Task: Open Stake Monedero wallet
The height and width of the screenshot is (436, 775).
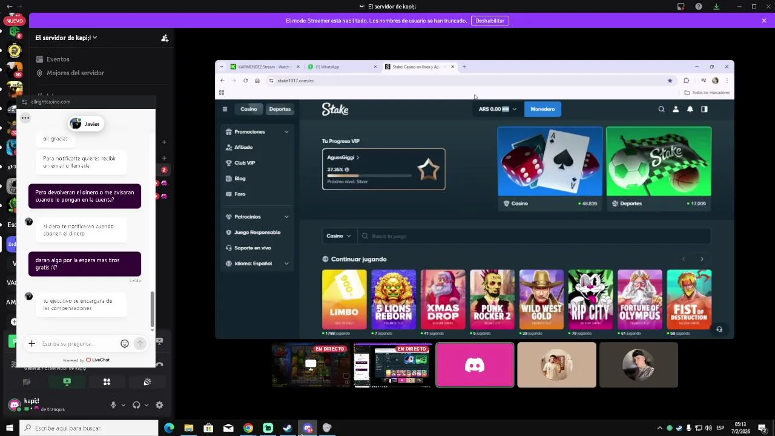Action: (542, 109)
